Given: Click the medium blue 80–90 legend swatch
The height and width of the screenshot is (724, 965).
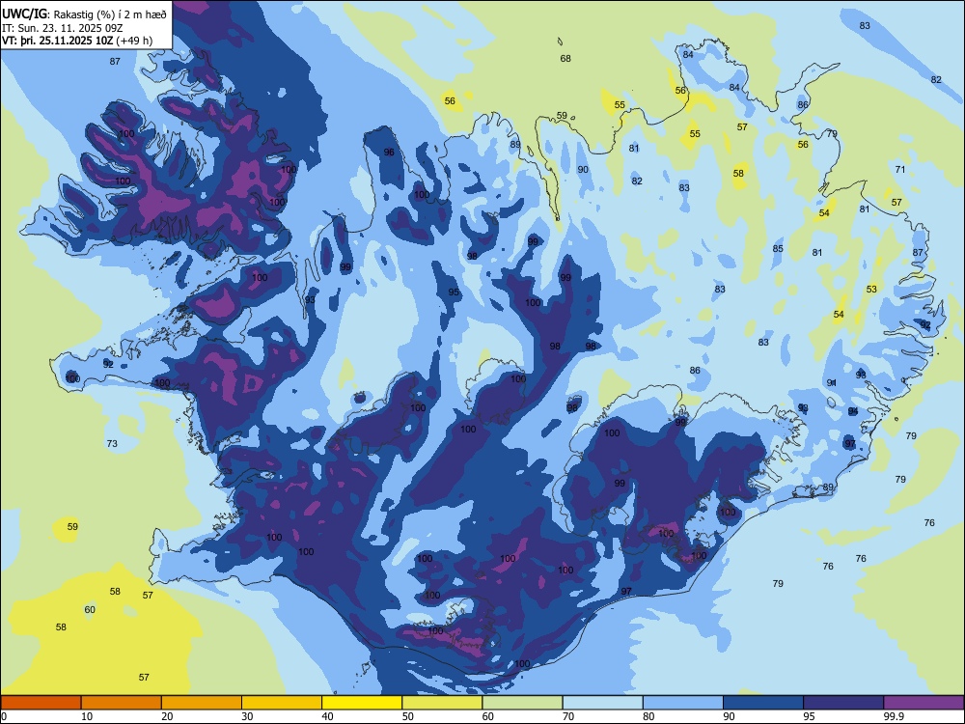Looking at the screenshot, I should [x=683, y=703].
